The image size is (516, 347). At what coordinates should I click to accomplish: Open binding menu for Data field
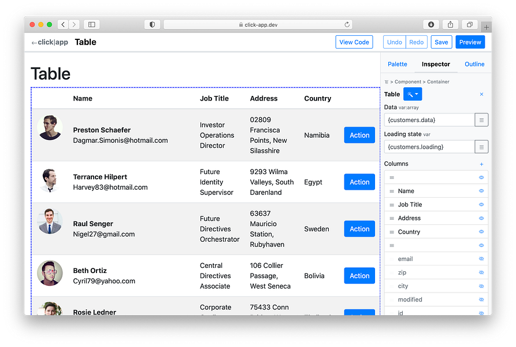pyautogui.click(x=481, y=120)
